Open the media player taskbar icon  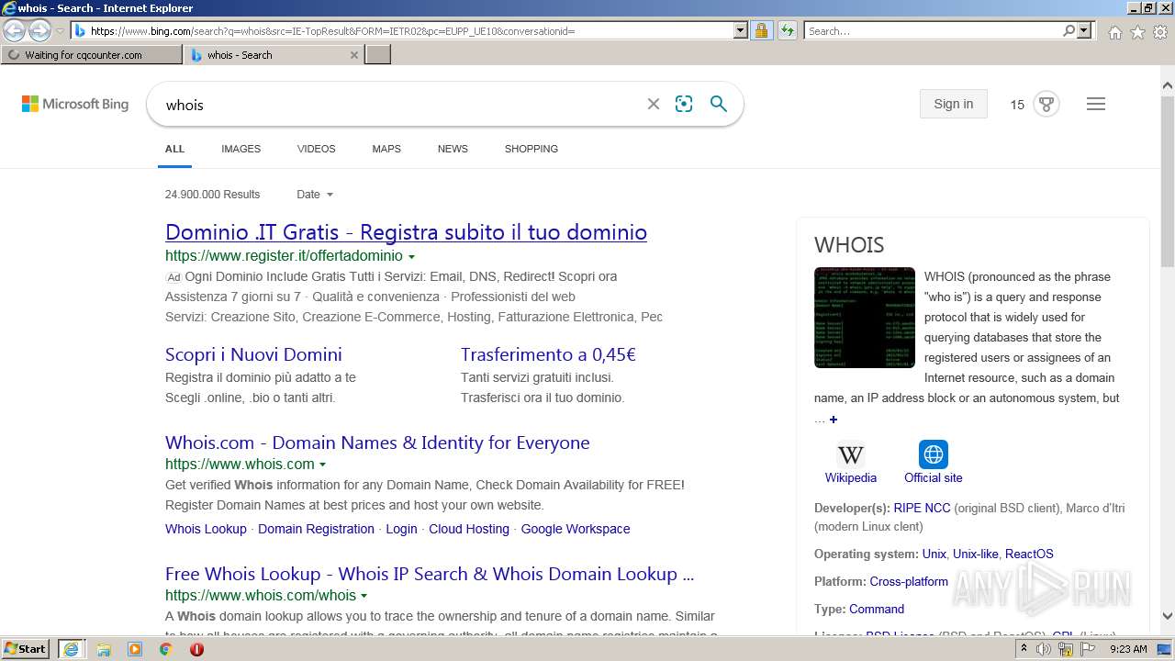click(135, 649)
